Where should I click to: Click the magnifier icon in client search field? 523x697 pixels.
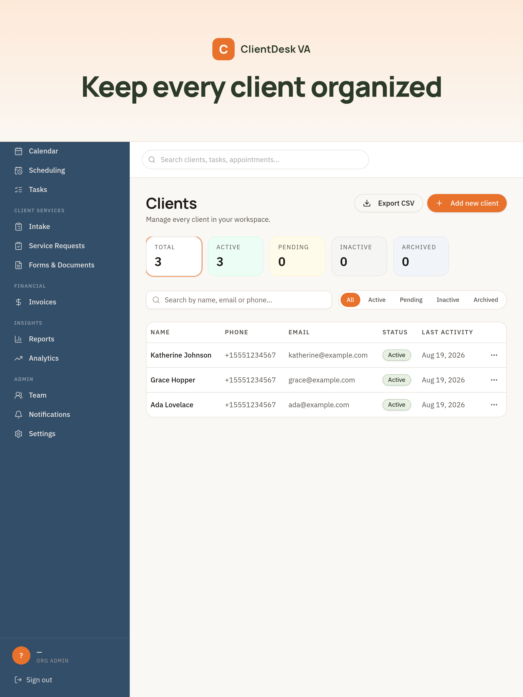coord(156,300)
